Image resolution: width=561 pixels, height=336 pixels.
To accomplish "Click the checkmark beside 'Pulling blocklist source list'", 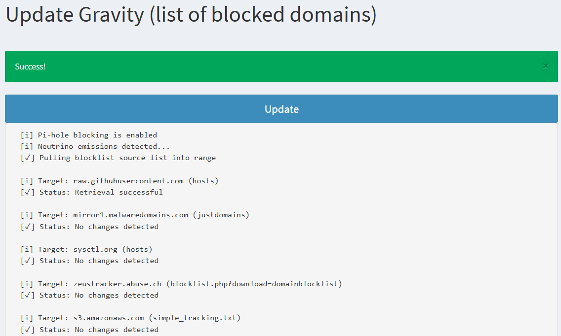I will 28,158.
